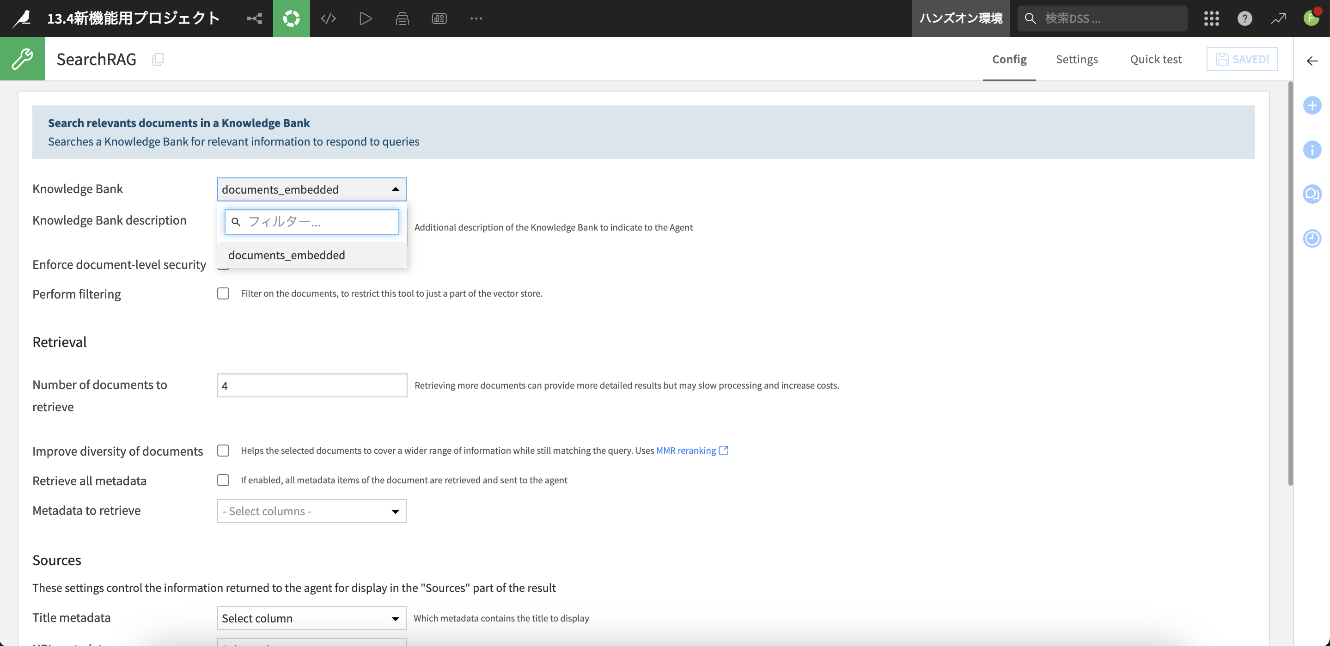Click the blue plus icon in sidebar
1330x646 pixels.
1312,106
